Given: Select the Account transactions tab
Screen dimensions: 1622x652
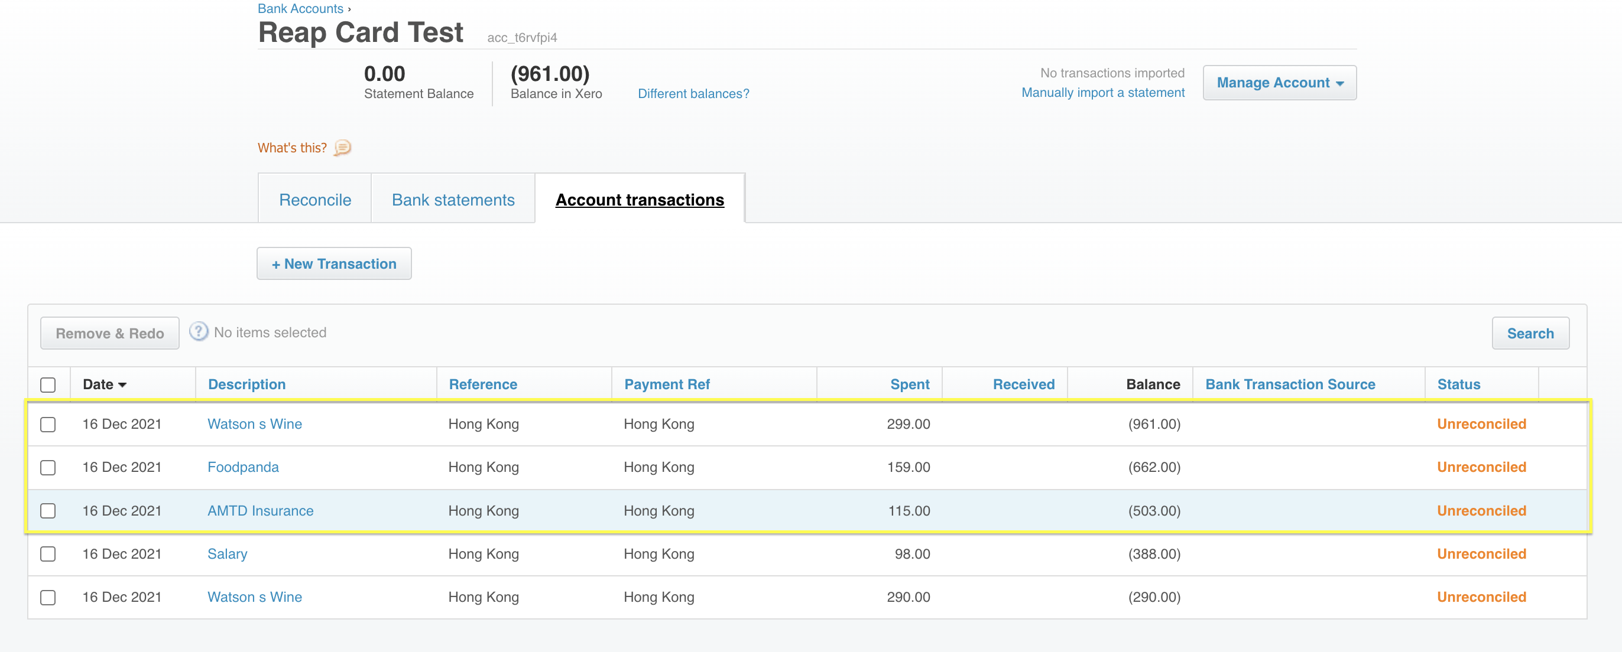Looking at the screenshot, I should point(639,200).
